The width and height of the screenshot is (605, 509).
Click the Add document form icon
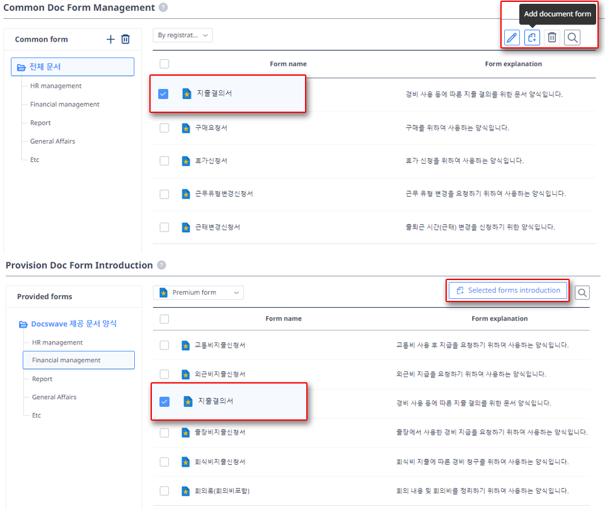point(533,37)
